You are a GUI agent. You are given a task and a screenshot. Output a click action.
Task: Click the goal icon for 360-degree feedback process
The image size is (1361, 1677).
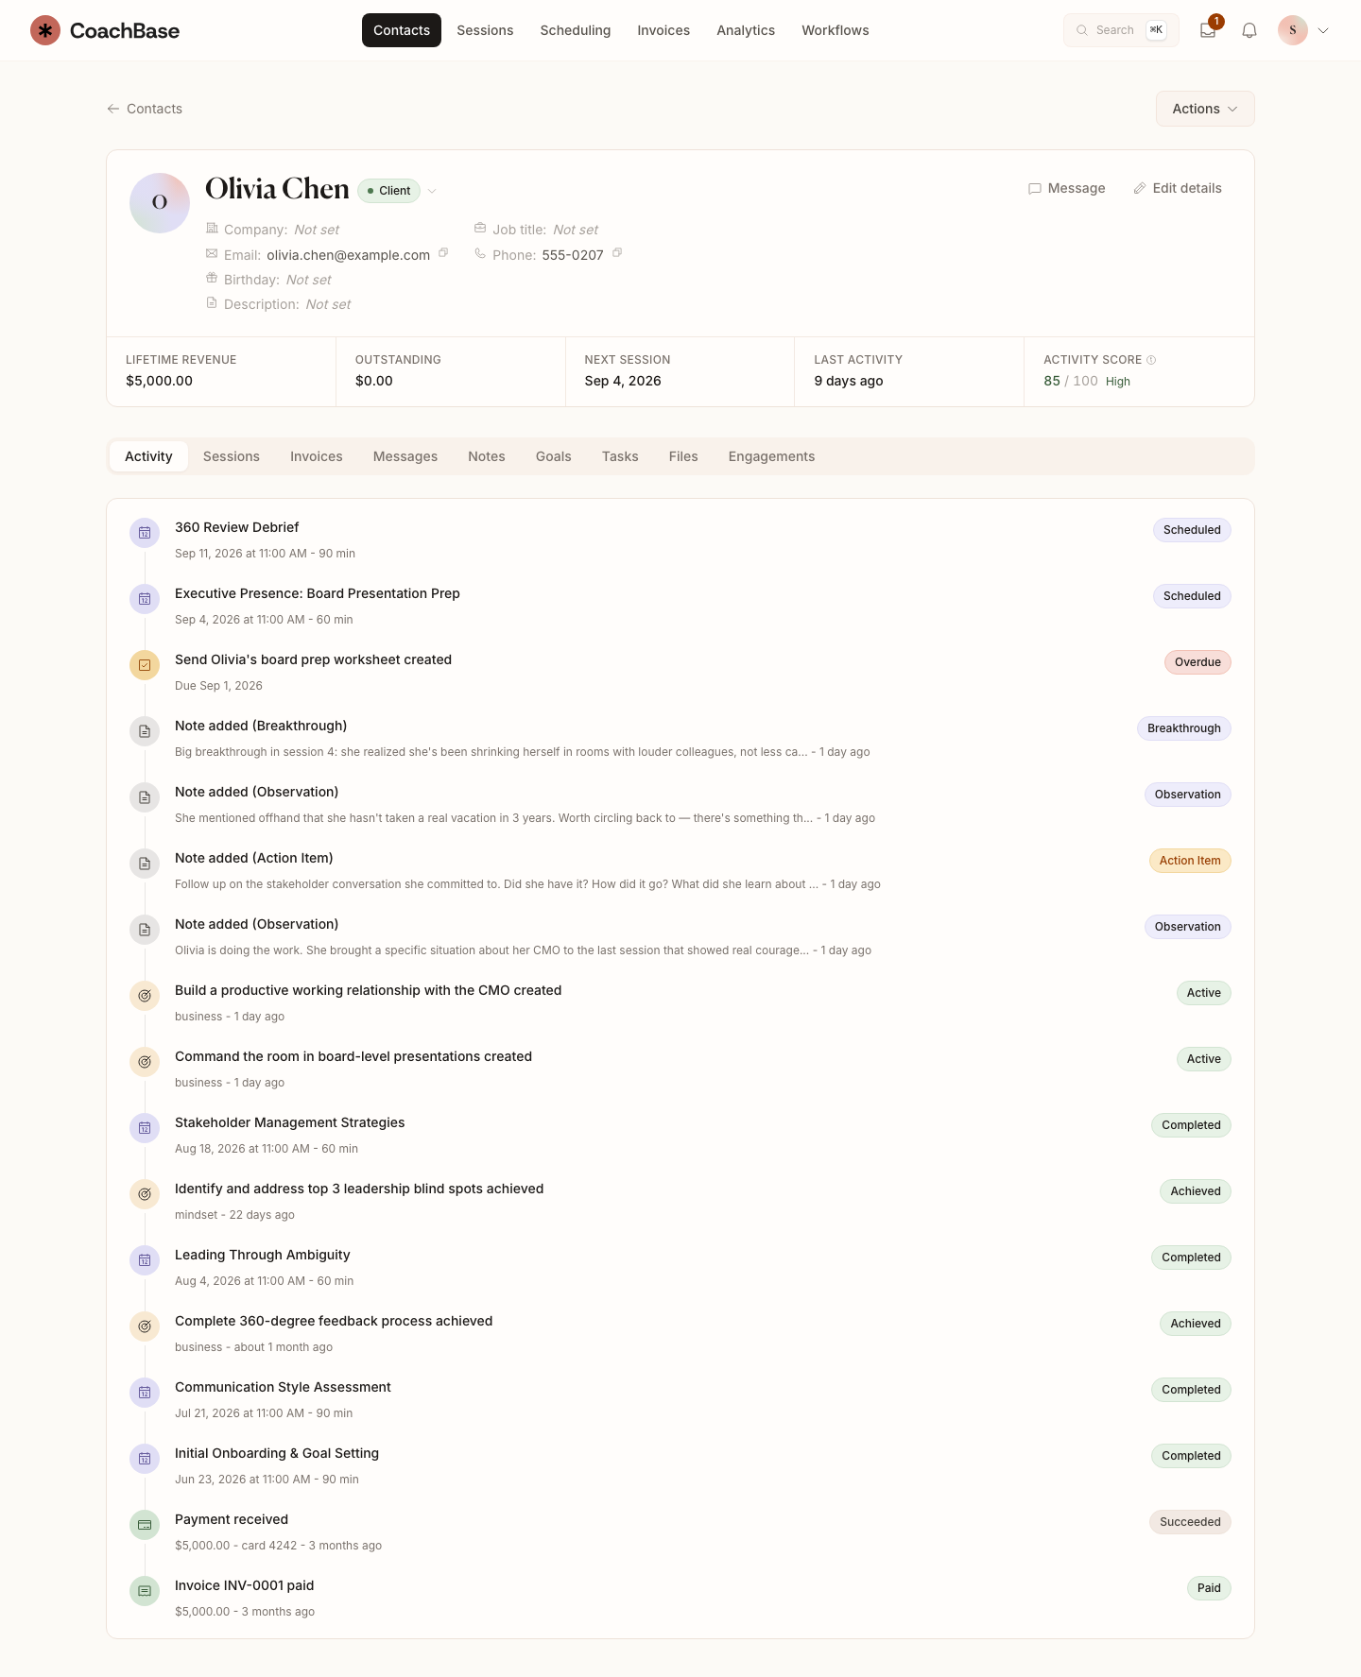pos(145,1326)
